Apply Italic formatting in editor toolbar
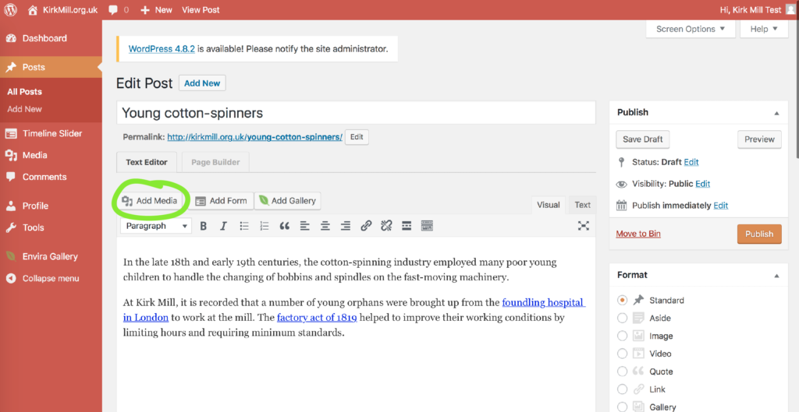Viewport: 799px width, 412px height. click(224, 226)
